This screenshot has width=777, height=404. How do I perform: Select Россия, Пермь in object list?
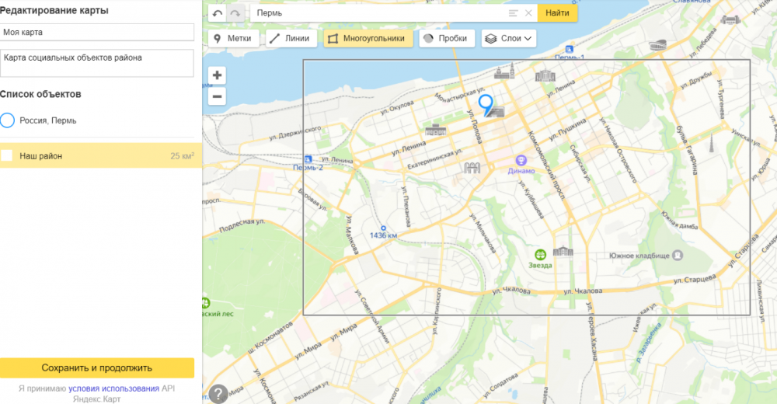tap(47, 120)
